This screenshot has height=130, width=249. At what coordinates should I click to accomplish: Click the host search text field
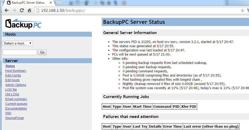pos(20,52)
